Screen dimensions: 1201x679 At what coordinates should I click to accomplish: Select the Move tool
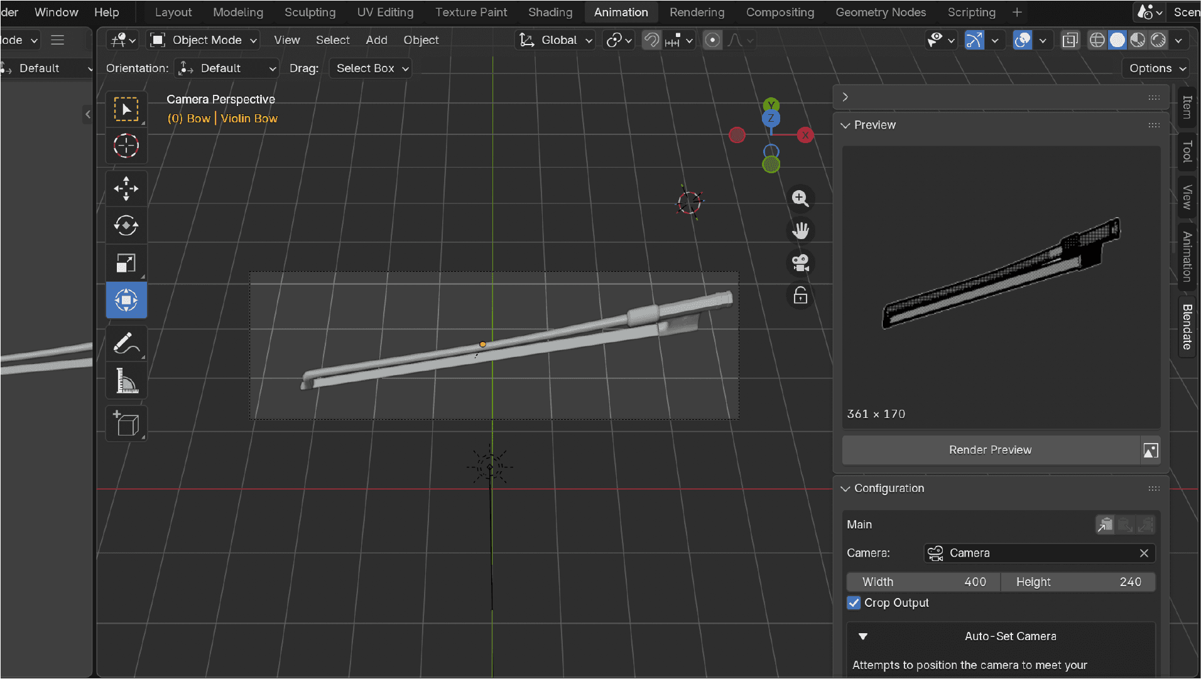coord(126,188)
